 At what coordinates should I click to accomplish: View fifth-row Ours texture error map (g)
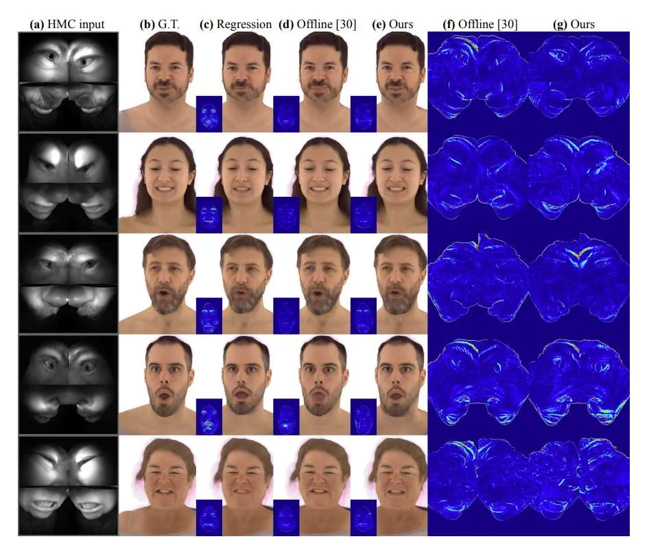pyautogui.click(x=580, y=485)
